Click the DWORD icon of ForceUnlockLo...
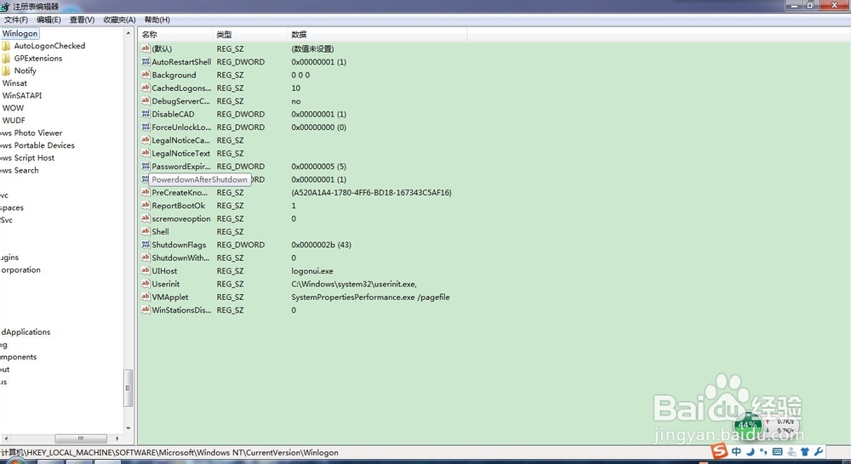Screen dimensions: 851x464 [x=145, y=127]
